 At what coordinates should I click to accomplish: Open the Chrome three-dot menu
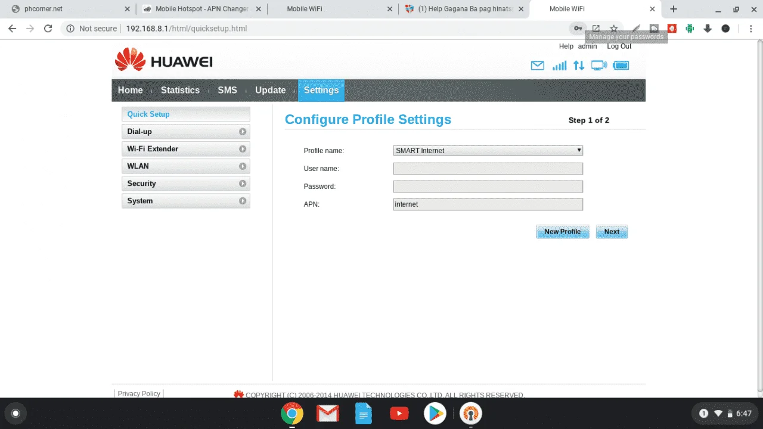750,29
